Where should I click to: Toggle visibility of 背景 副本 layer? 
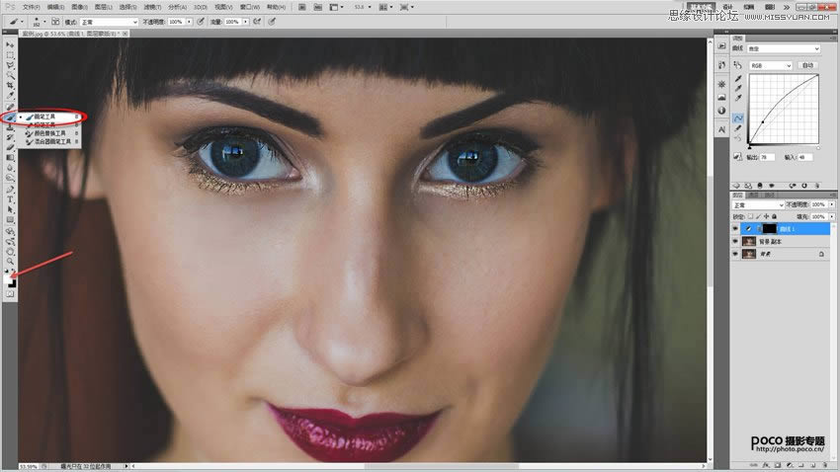click(x=735, y=241)
